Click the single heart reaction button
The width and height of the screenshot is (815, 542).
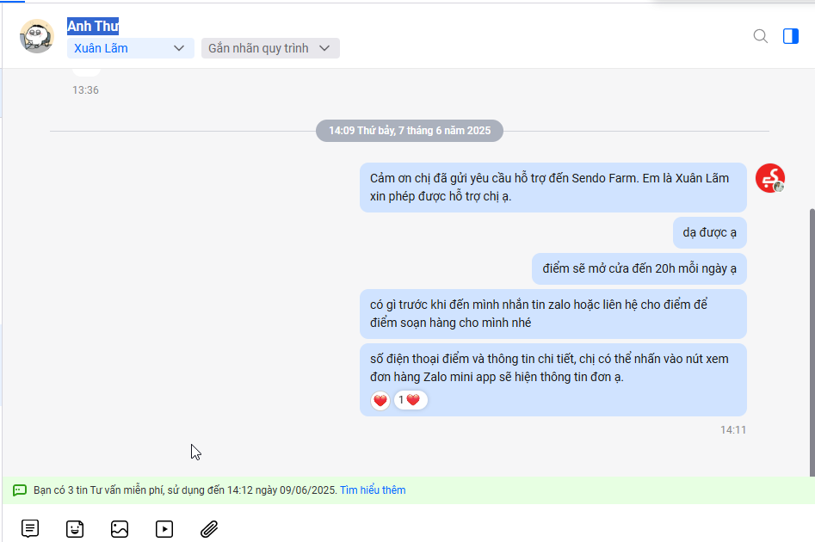(380, 401)
